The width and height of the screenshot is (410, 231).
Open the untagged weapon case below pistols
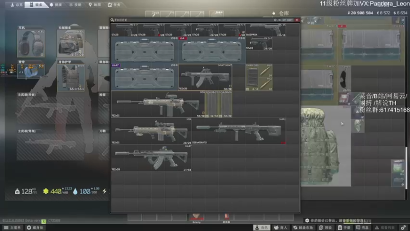pyautogui.click(x=145, y=50)
